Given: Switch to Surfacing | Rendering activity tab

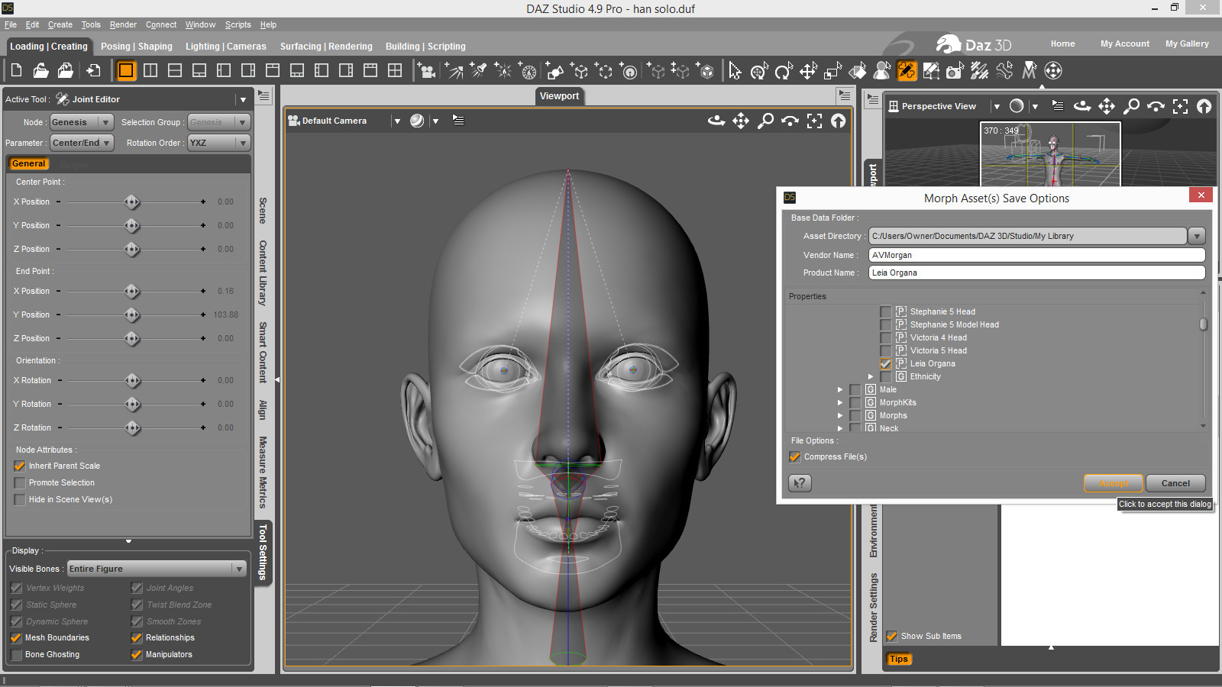Looking at the screenshot, I should (x=326, y=47).
